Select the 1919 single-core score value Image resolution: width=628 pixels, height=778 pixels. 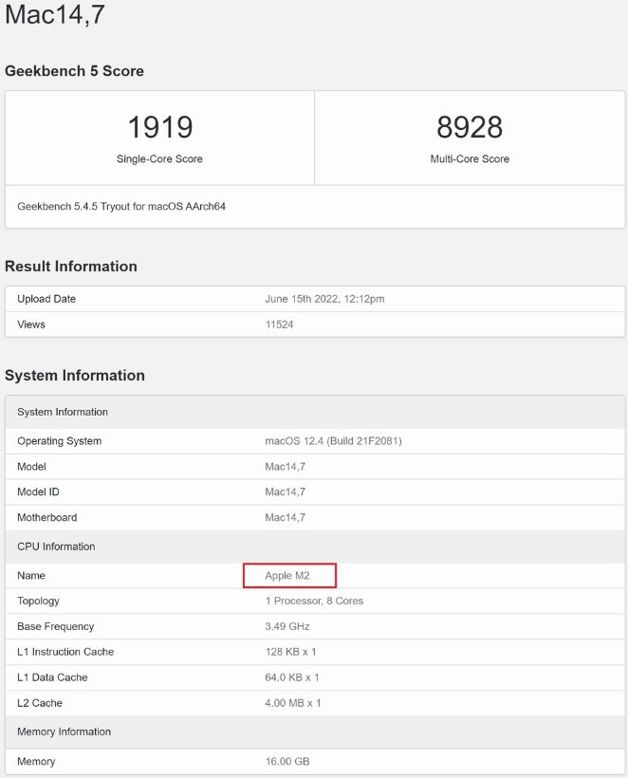pos(159,127)
